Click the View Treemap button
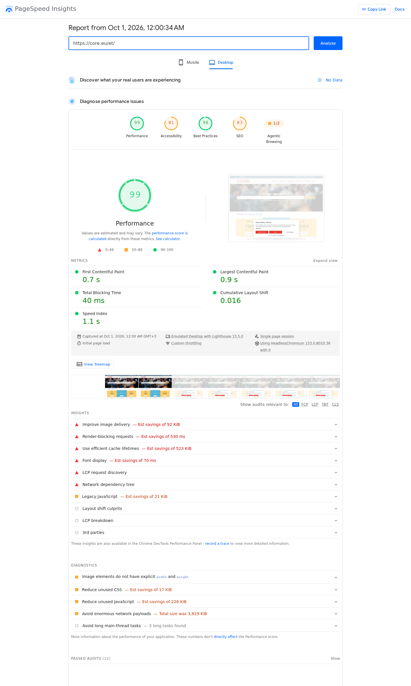 coord(92,364)
